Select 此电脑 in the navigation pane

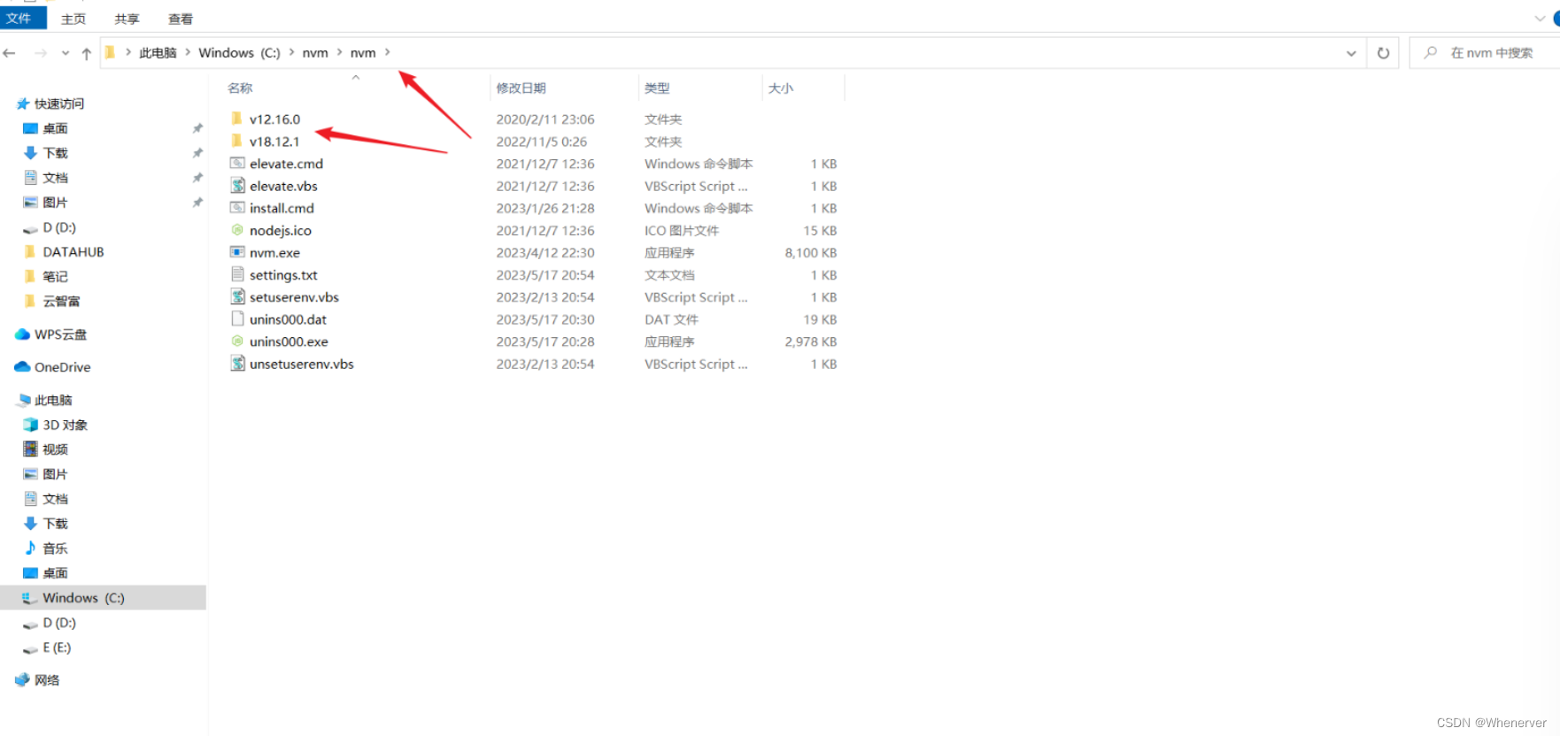[x=53, y=400]
